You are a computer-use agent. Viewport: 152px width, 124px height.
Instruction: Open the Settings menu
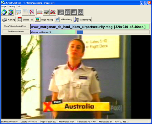click(12, 6)
